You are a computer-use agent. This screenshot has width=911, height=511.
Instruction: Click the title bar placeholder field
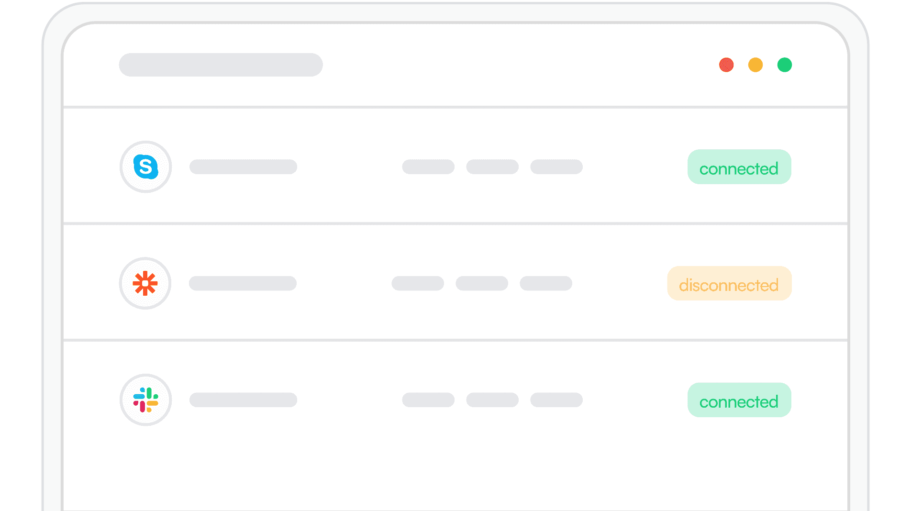[221, 65]
